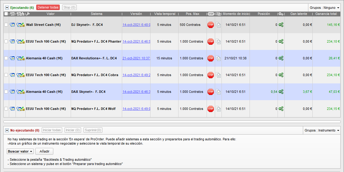Screen dimensions: 344x172
Task: Open settings gear for DJ Skynet+- F. DC4
Action: pos(281,25)
